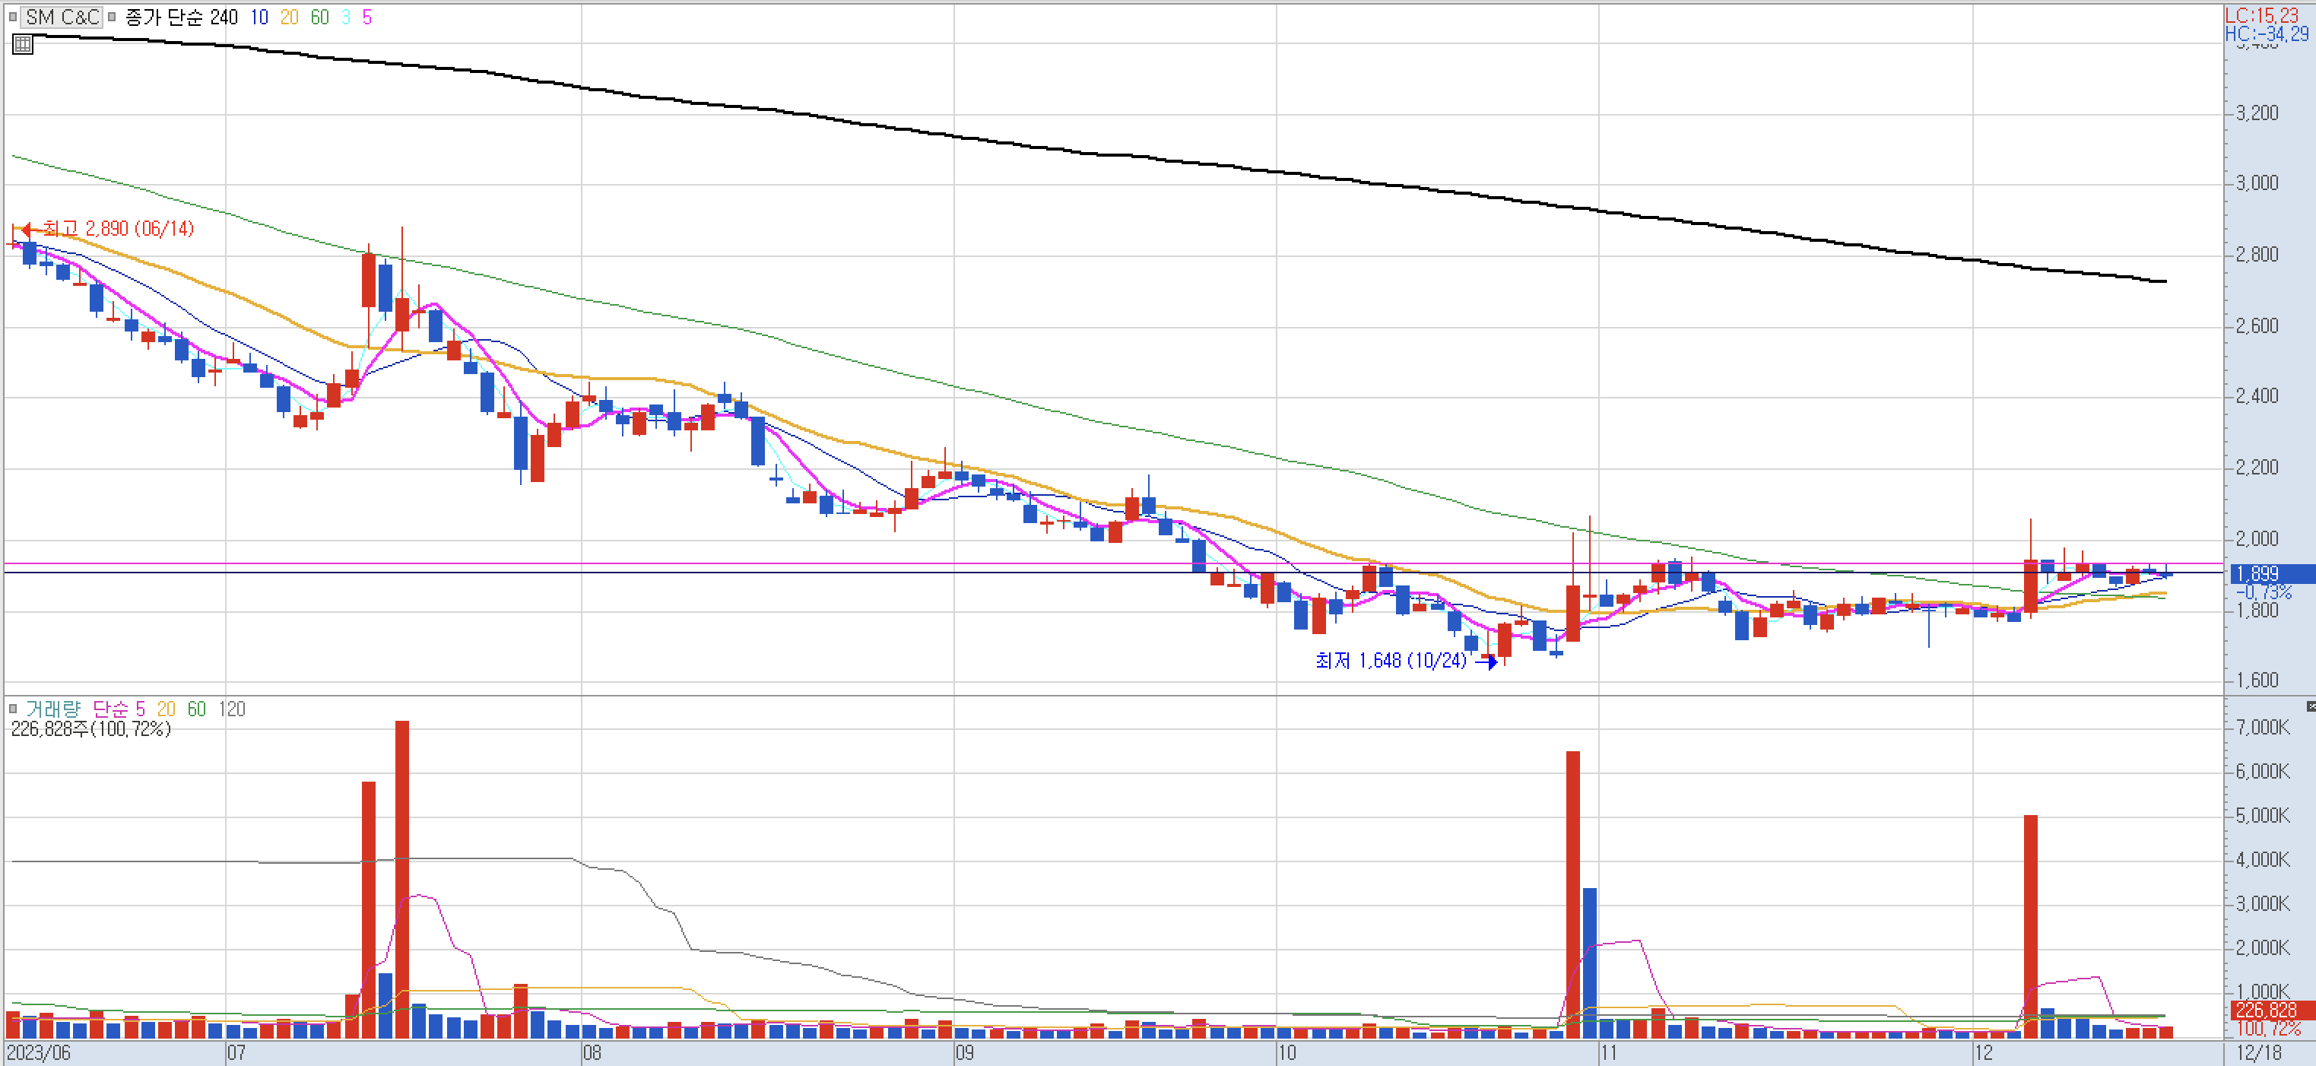Click the red 226,828 volume axis tag

point(2265,1010)
